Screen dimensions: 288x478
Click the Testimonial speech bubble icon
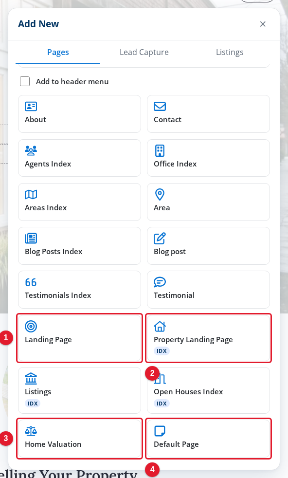pos(160,282)
